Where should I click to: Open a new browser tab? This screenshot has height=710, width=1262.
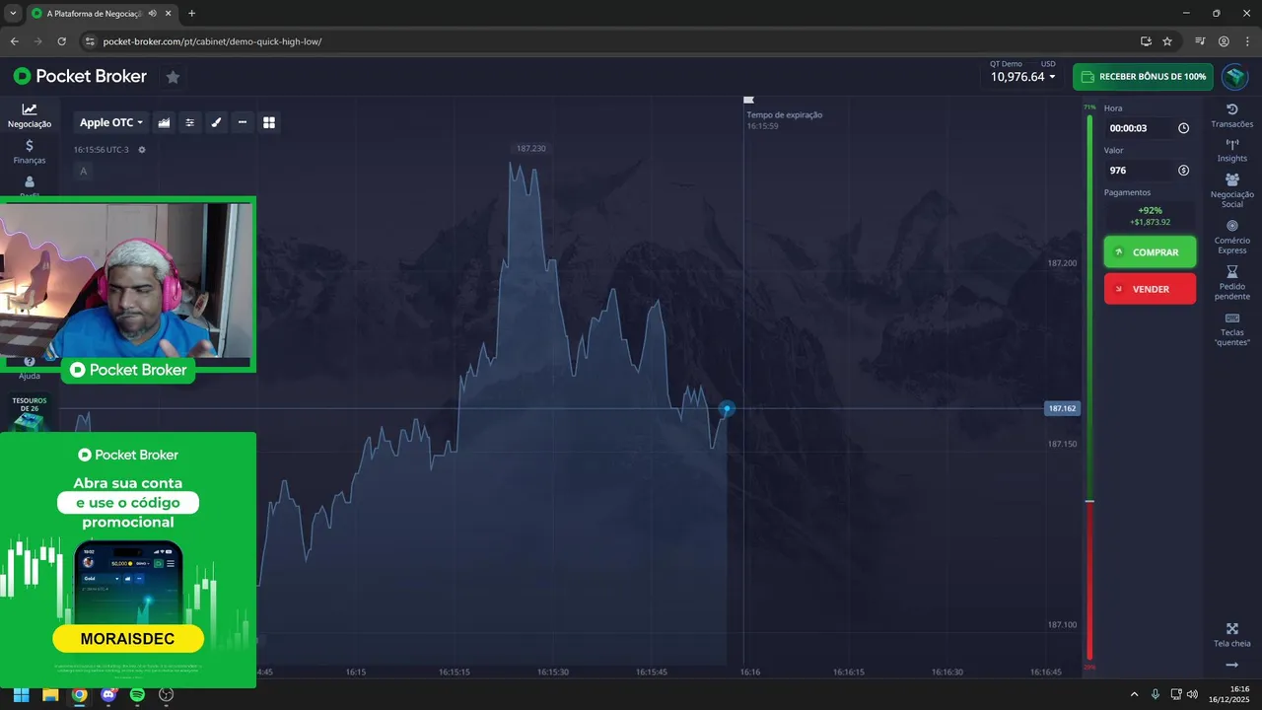tap(191, 14)
